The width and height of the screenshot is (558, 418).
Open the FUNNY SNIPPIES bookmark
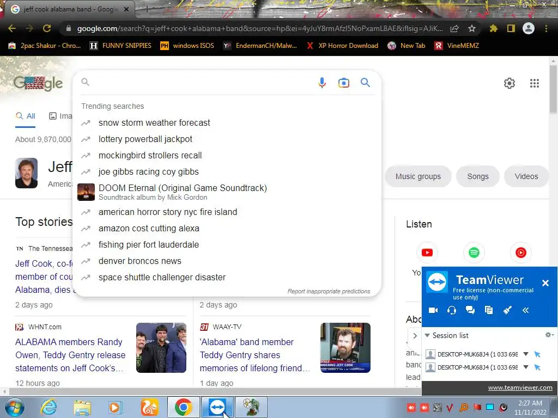pyautogui.click(x=120, y=46)
